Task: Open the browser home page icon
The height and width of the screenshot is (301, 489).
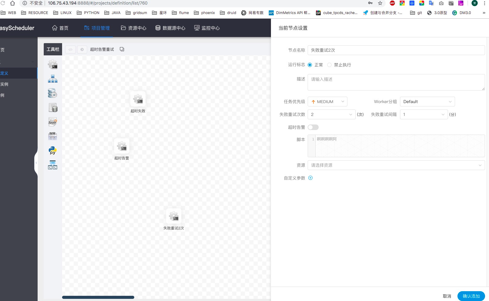Action: click(13, 3)
